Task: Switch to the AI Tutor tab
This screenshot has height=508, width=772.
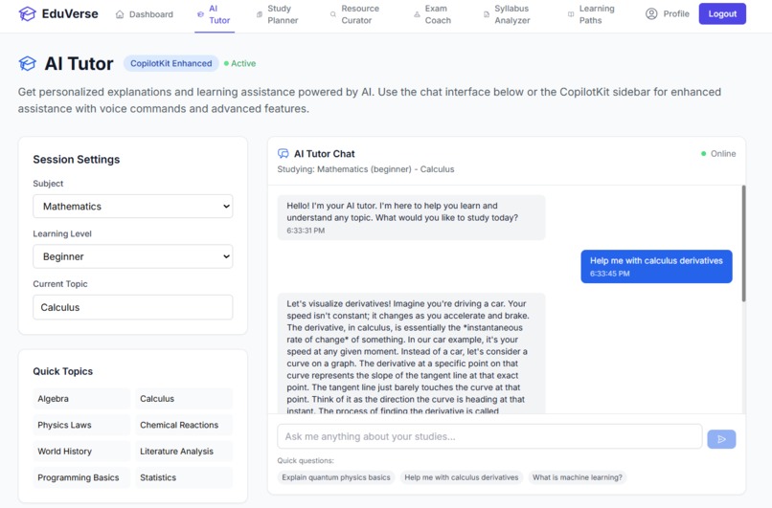Action: [215, 14]
